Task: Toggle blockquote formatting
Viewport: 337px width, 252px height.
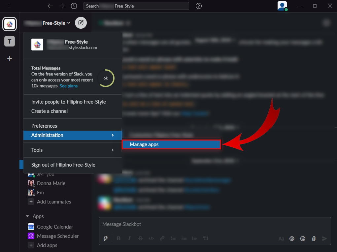Action: tap(194, 238)
